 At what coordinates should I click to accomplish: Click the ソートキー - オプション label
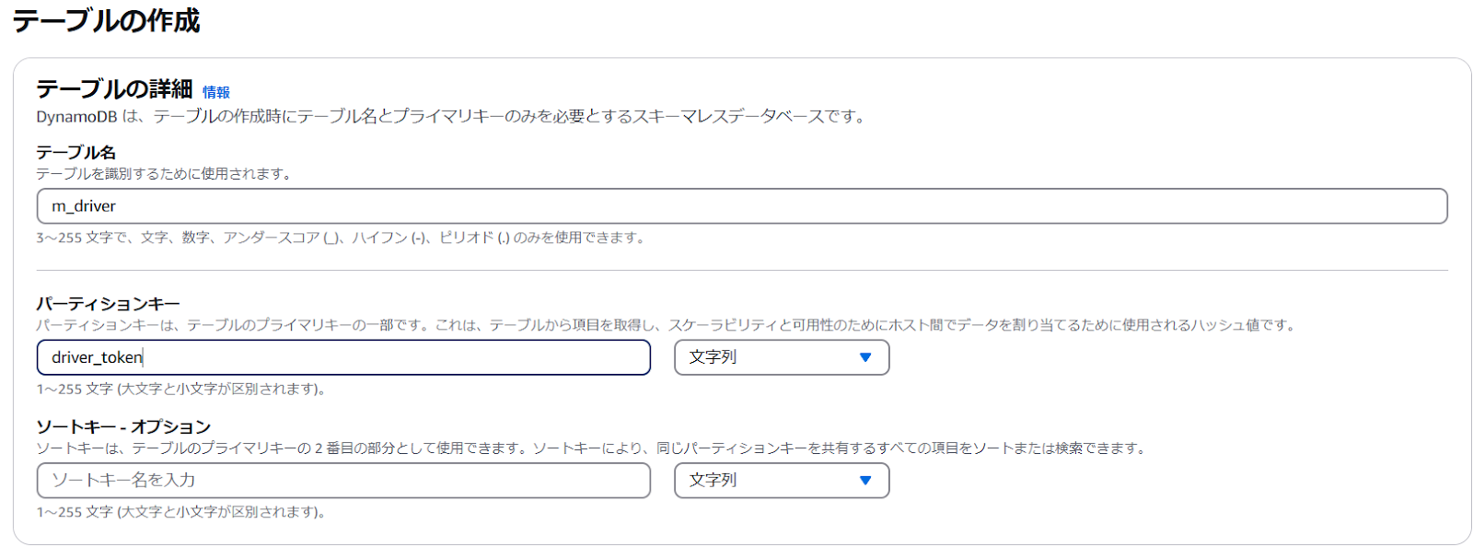click(123, 426)
